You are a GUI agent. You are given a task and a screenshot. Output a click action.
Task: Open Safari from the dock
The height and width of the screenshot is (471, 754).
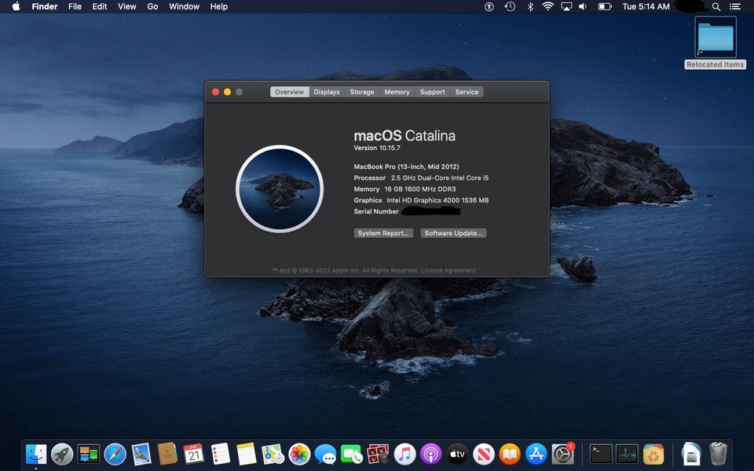tap(115, 454)
